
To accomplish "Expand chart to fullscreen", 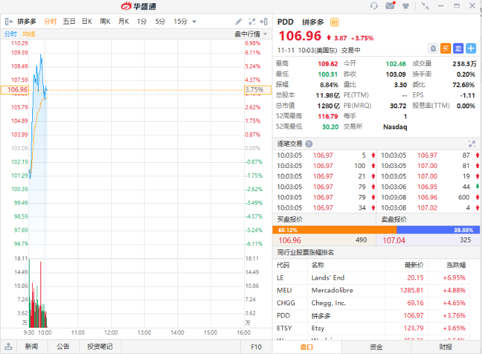I will click(251, 22).
